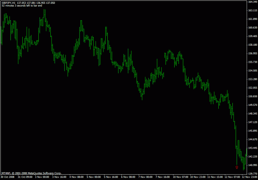Click the '10 Nov 07:00' time axis label
The height and width of the screenshot is (180, 258).
[x=180, y=177]
